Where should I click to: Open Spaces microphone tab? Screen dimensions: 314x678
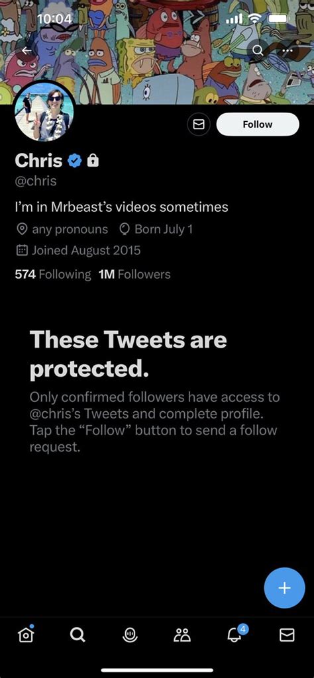pos(131,634)
